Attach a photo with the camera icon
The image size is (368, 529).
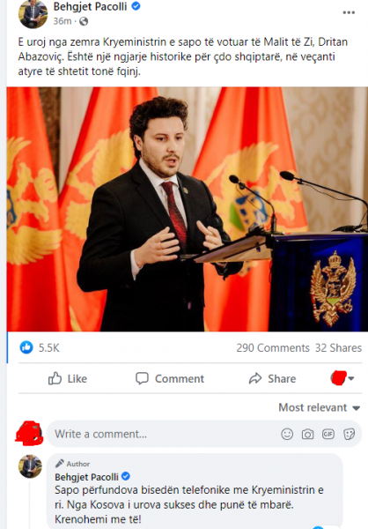(307, 434)
